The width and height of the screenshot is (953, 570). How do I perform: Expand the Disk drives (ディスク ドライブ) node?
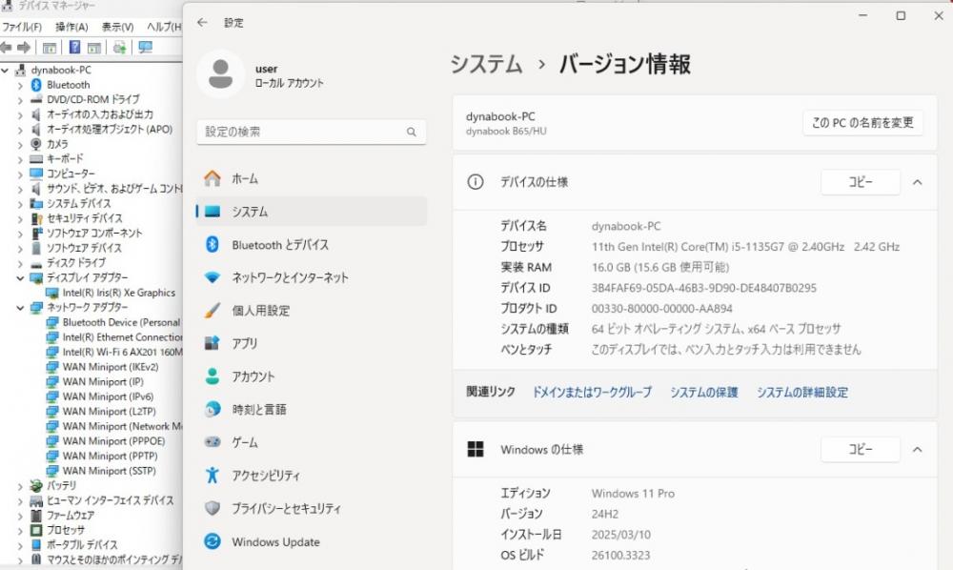[20, 263]
